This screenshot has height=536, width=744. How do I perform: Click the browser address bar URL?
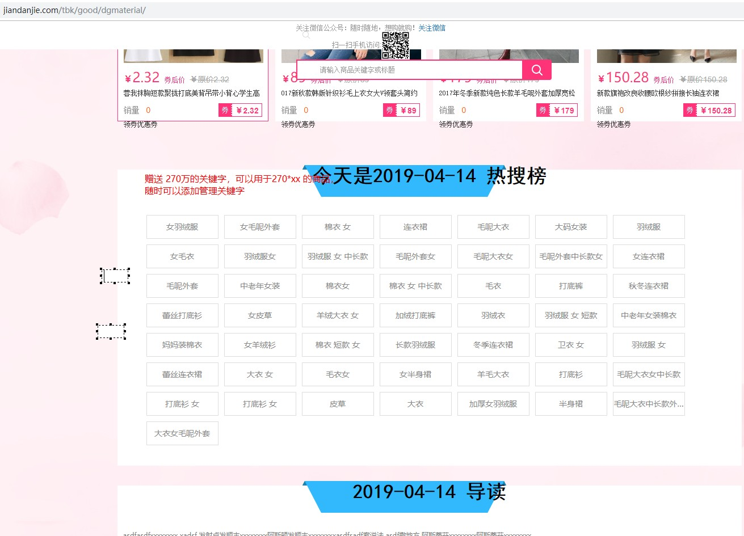74,10
